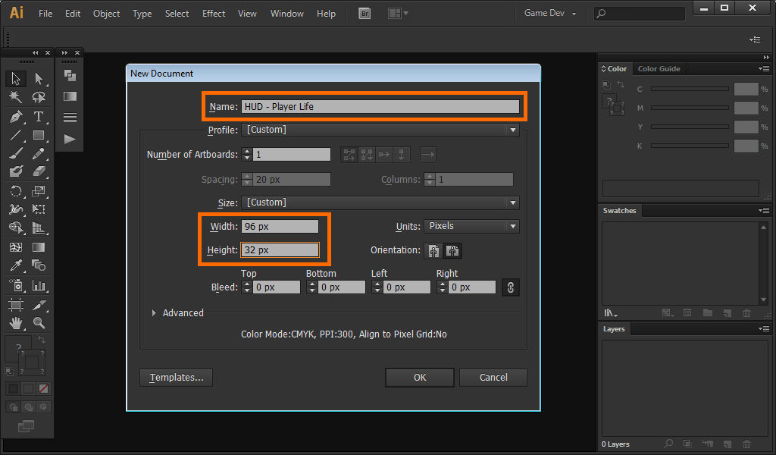Viewport: 776px width, 455px height.
Task: Click OK to create the document
Action: [419, 378]
